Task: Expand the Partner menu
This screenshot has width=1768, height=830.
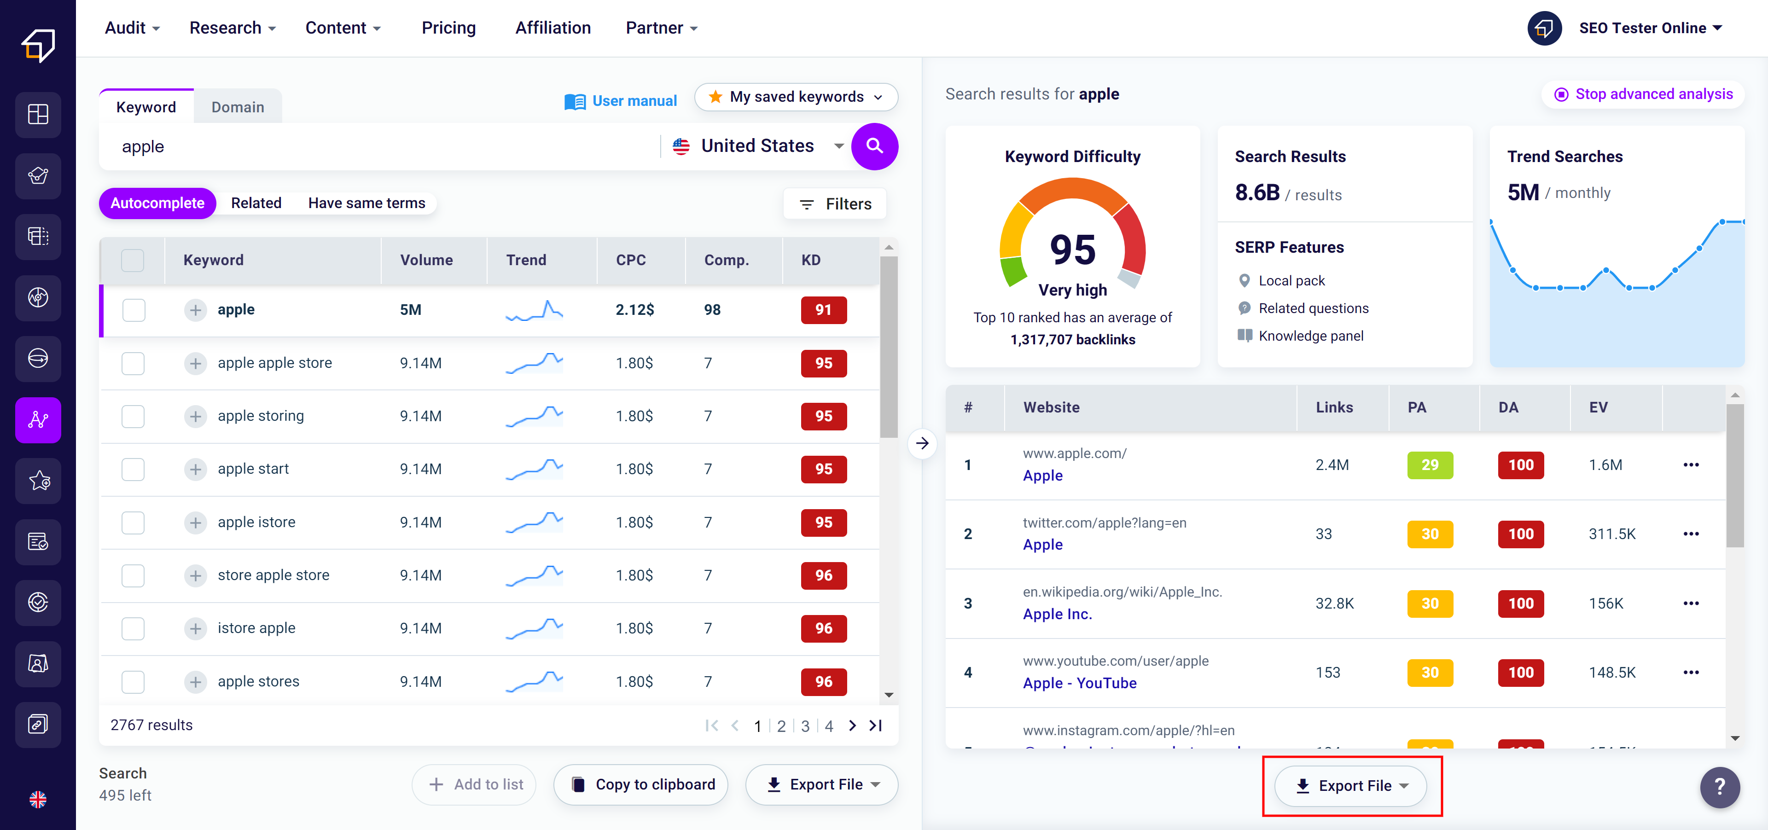Action: pos(662,28)
